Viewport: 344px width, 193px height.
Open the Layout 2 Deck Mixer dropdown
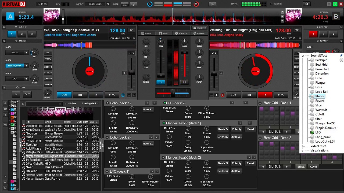tap(108, 4)
